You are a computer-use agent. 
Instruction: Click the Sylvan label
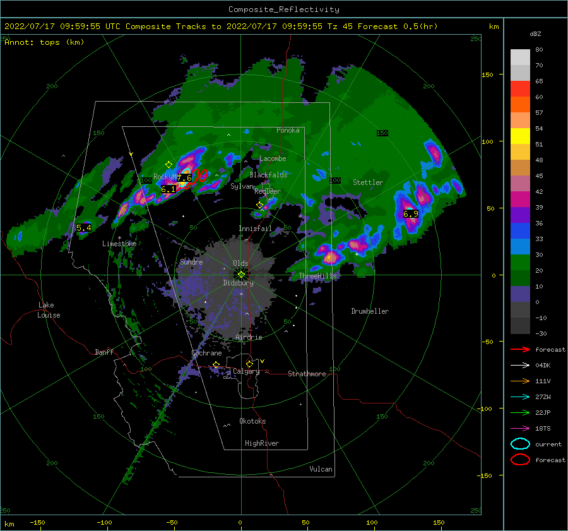[242, 186]
